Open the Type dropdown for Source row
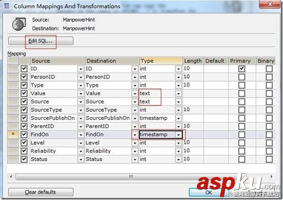This screenshot has height=200, width=283. pos(179,102)
